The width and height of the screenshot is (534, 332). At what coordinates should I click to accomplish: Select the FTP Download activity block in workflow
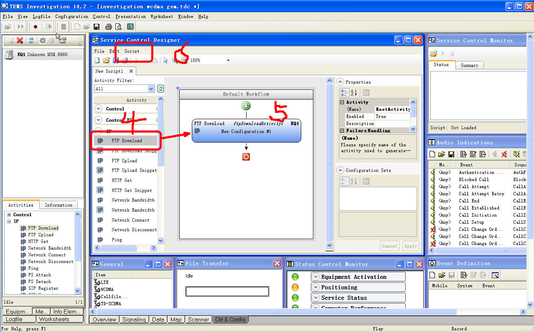point(246,131)
